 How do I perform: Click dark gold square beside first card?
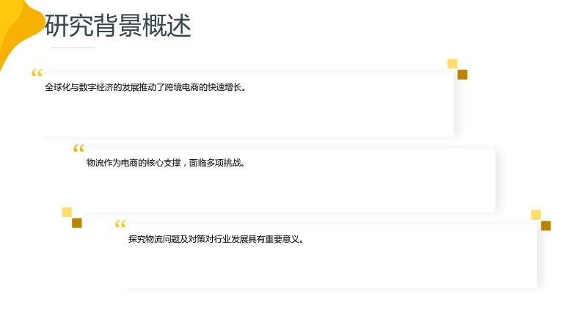tap(462, 75)
